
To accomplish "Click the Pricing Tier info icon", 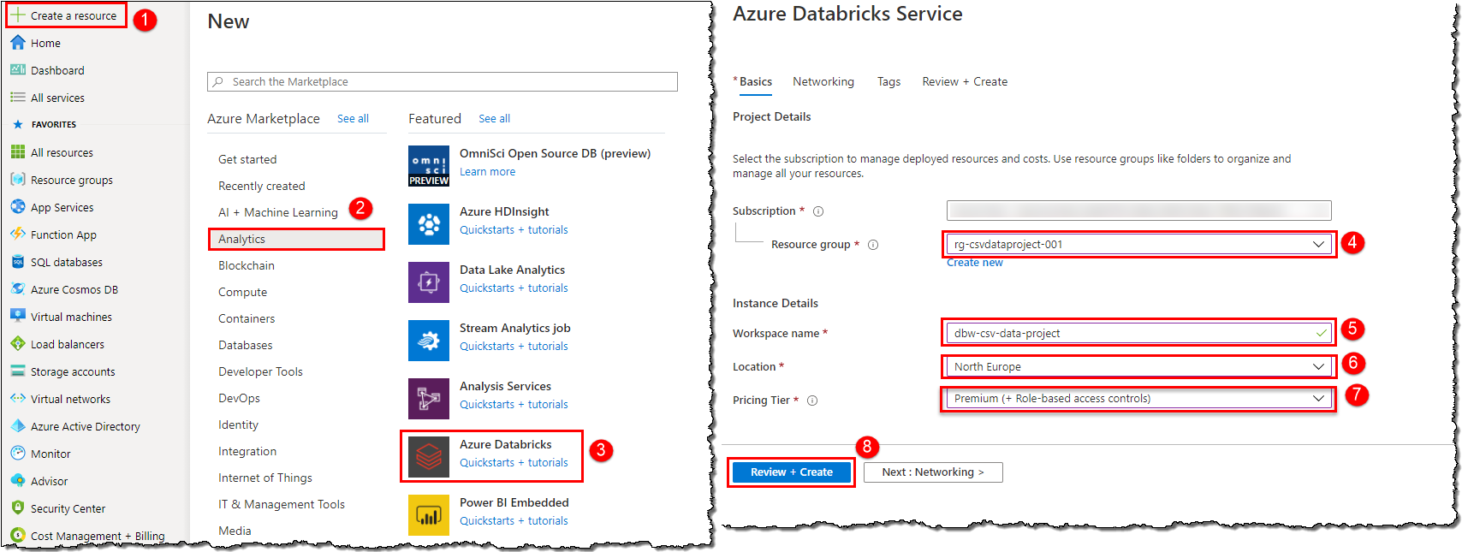I will pyautogui.click(x=812, y=401).
